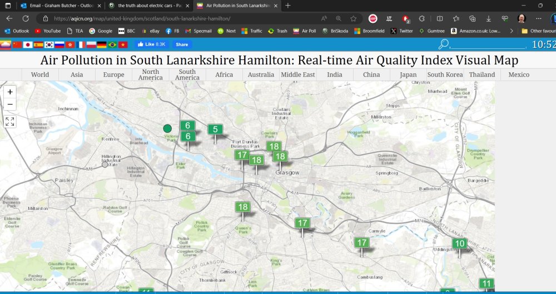Viewport: 556px width, 294px height.
Task: Open the user profile avatar
Action: (522, 19)
